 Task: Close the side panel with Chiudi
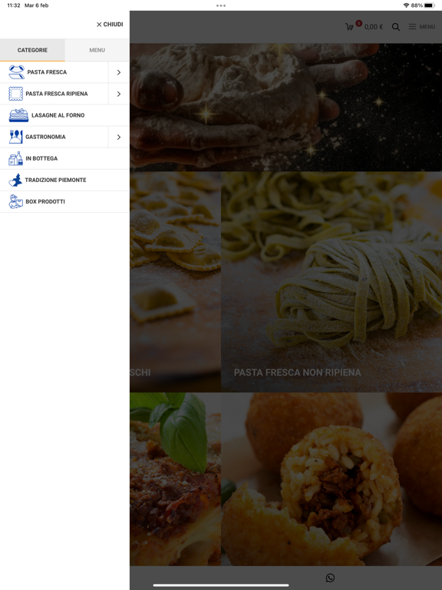(110, 25)
